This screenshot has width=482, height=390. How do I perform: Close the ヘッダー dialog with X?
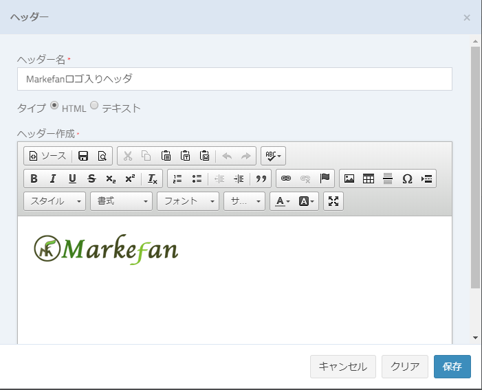click(x=467, y=18)
